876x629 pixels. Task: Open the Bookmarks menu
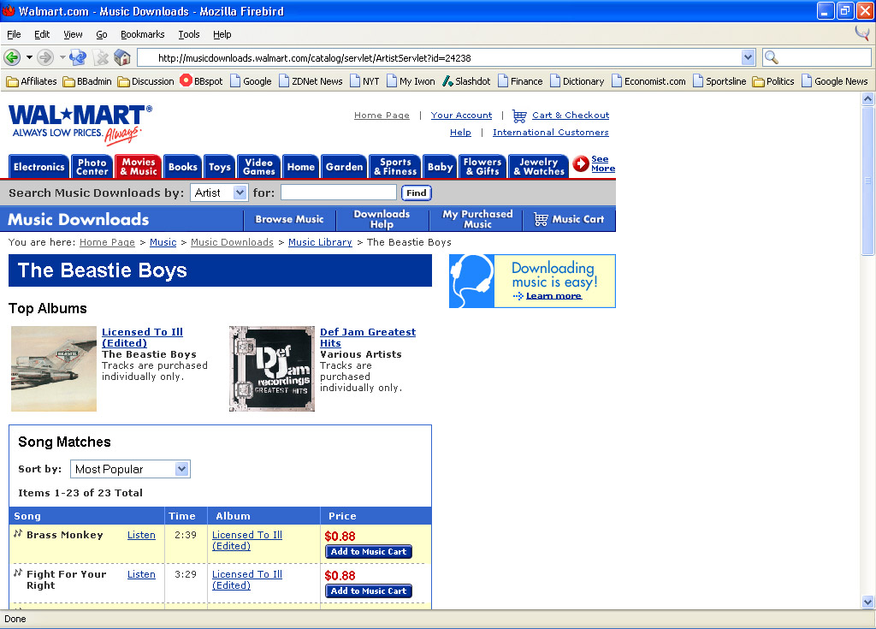point(143,34)
